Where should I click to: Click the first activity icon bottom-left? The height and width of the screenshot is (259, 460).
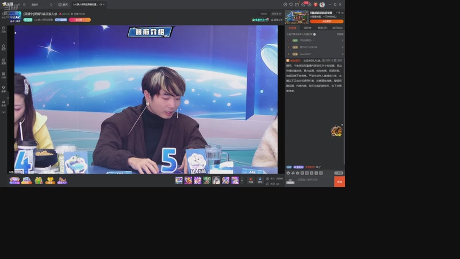(14, 180)
